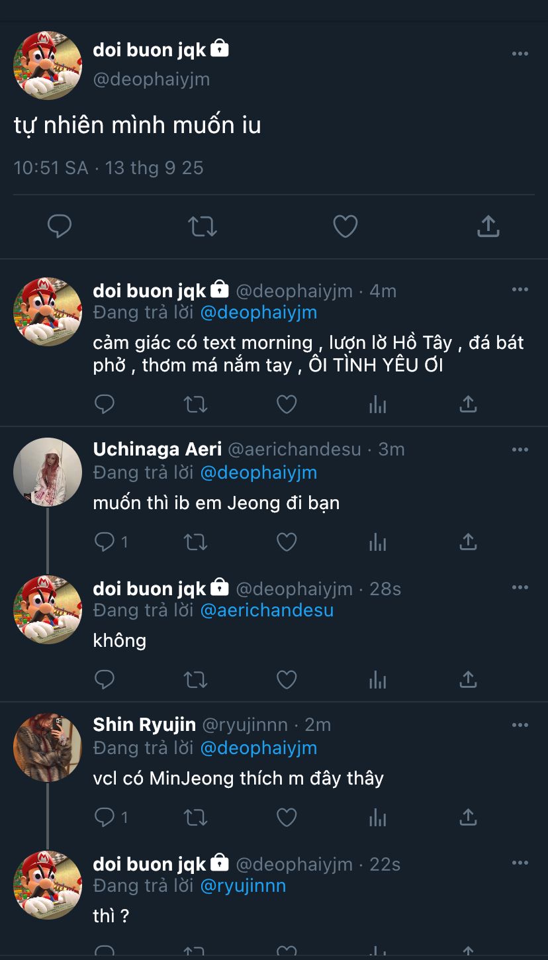The width and height of the screenshot is (548, 960).
Task: Share Shin Ryujin's reply
Action: click(x=468, y=818)
